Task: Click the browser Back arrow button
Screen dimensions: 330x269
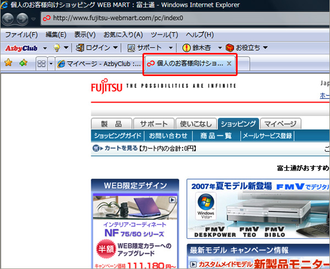Action: click(8, 19)
